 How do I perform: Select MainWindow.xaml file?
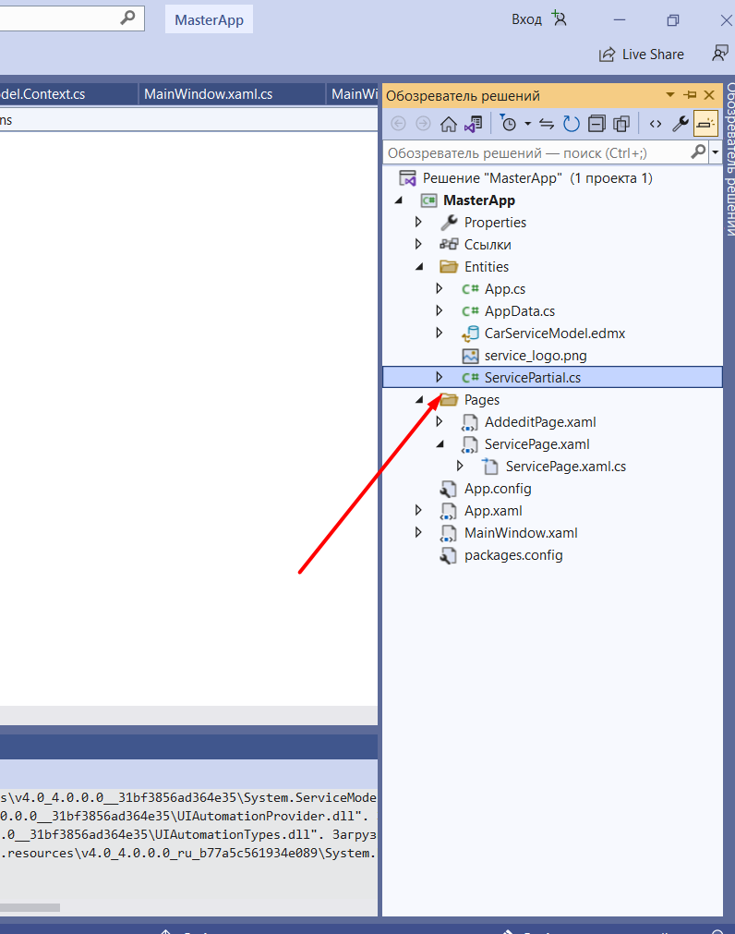pos(521,533)
